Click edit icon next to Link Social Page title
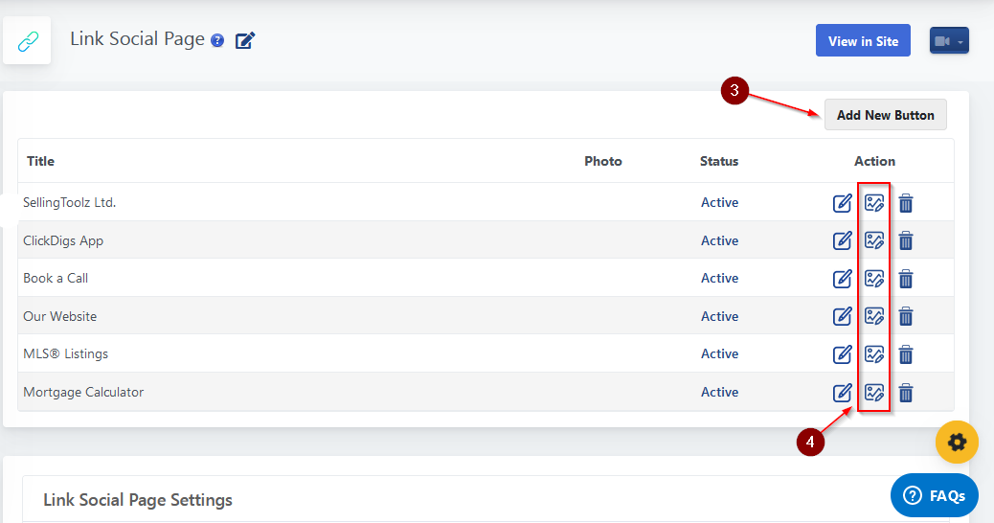Screen dimensions: 994x523 click(245, 40)
